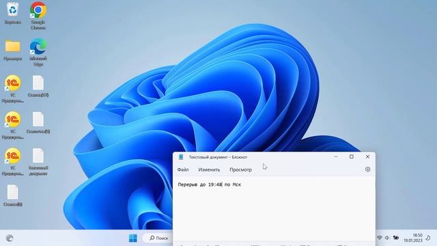The image size is (437, 246).
Task: Select the yellow folder on the desktop
Action: (x=12, y=50)
